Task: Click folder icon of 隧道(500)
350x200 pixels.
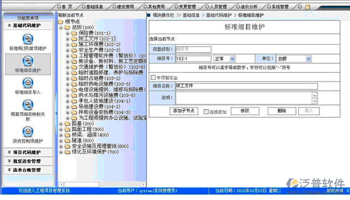Action: [x=67, y=141]
